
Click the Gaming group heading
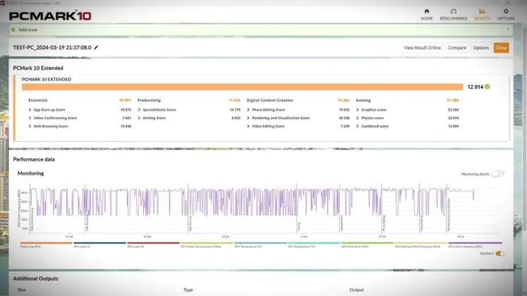click(x=363, y=100)
